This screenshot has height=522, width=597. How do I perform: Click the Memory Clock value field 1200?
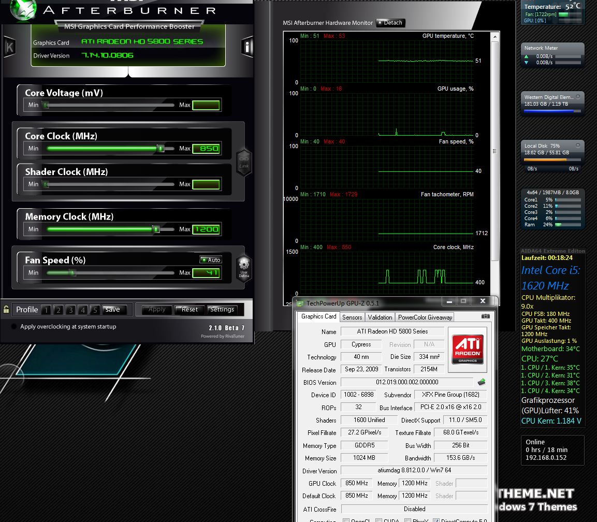pyautogui.click(x=206, y=229)
